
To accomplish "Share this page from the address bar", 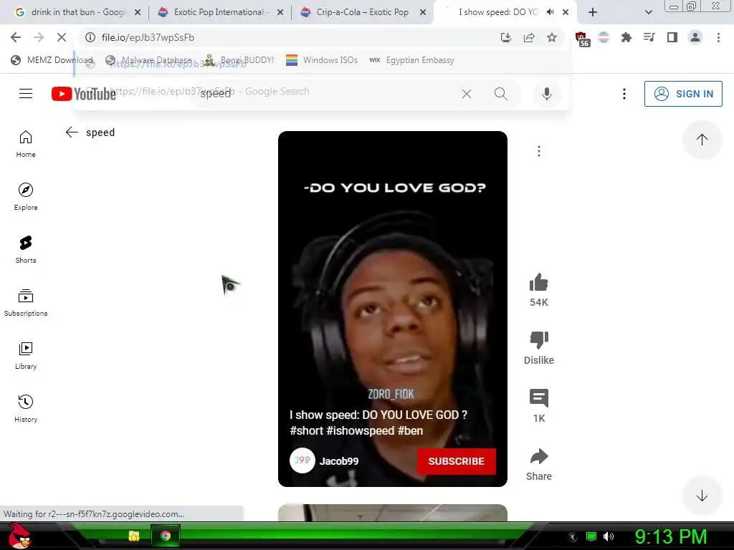I will (529, 37).
